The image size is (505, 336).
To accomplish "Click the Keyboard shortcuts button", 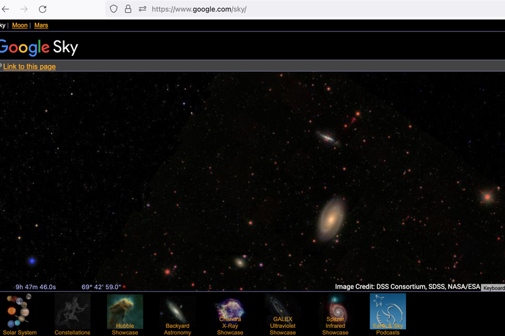I will coord(493,288).
